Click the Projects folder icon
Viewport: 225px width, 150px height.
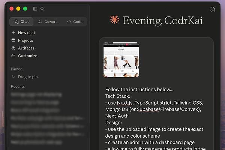(13, 40)
